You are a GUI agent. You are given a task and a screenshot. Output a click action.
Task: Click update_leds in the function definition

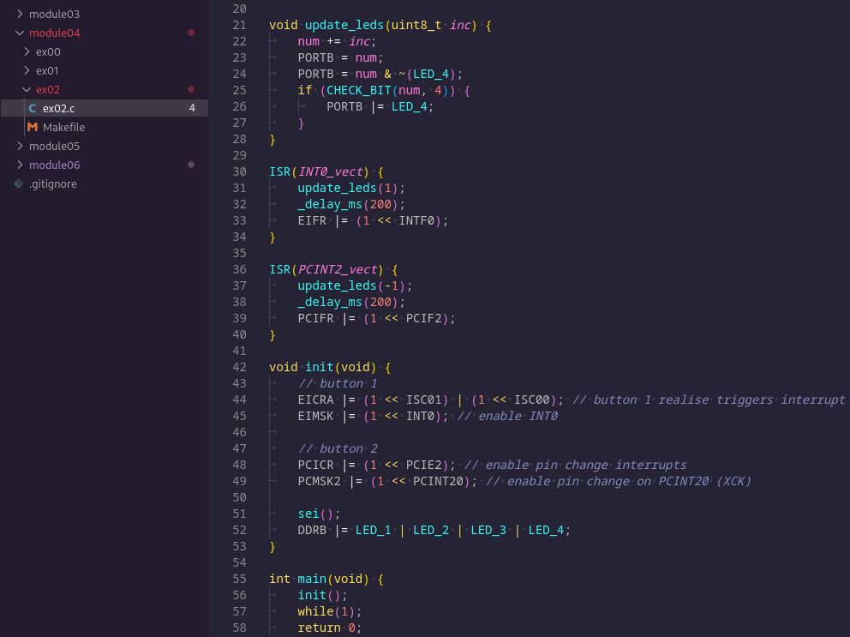click(x=344, y=25)
